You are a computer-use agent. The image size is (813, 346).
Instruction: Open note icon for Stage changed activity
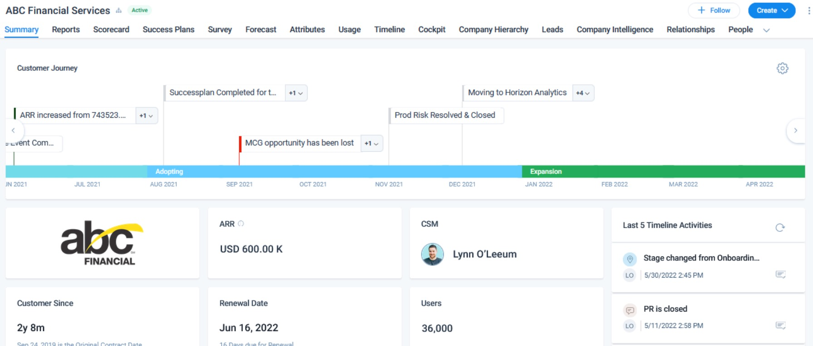point(780,274)
